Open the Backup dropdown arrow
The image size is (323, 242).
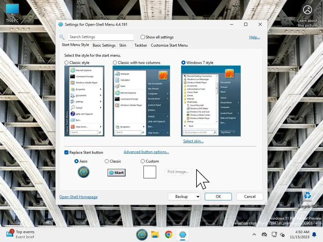pyautogui.click(x=198, y=197)
